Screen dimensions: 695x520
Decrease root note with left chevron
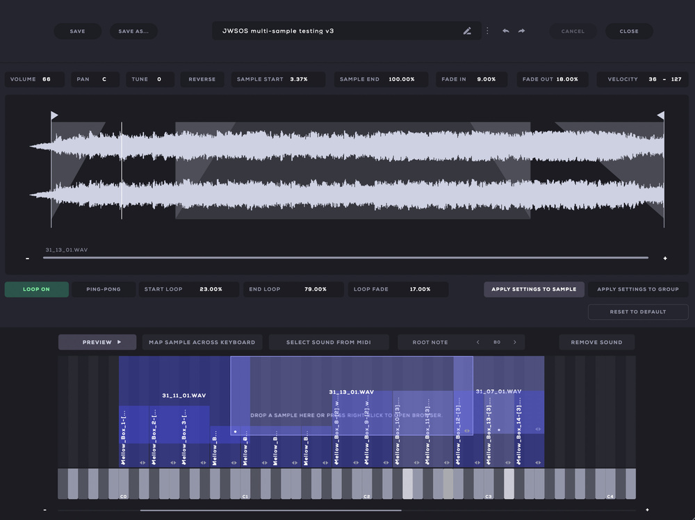478,342
